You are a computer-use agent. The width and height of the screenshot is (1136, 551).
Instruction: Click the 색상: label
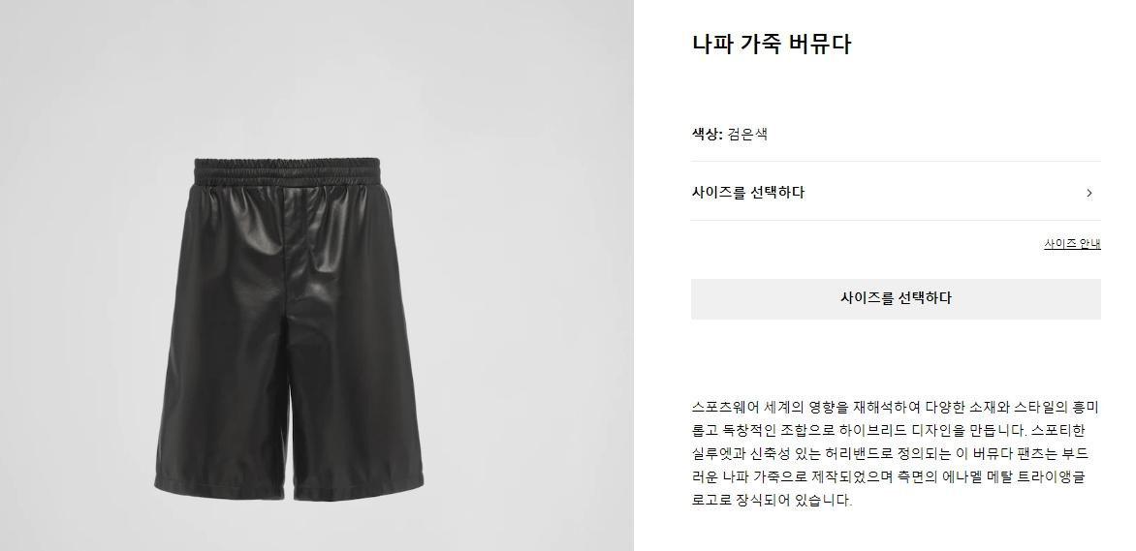point(708,134)
